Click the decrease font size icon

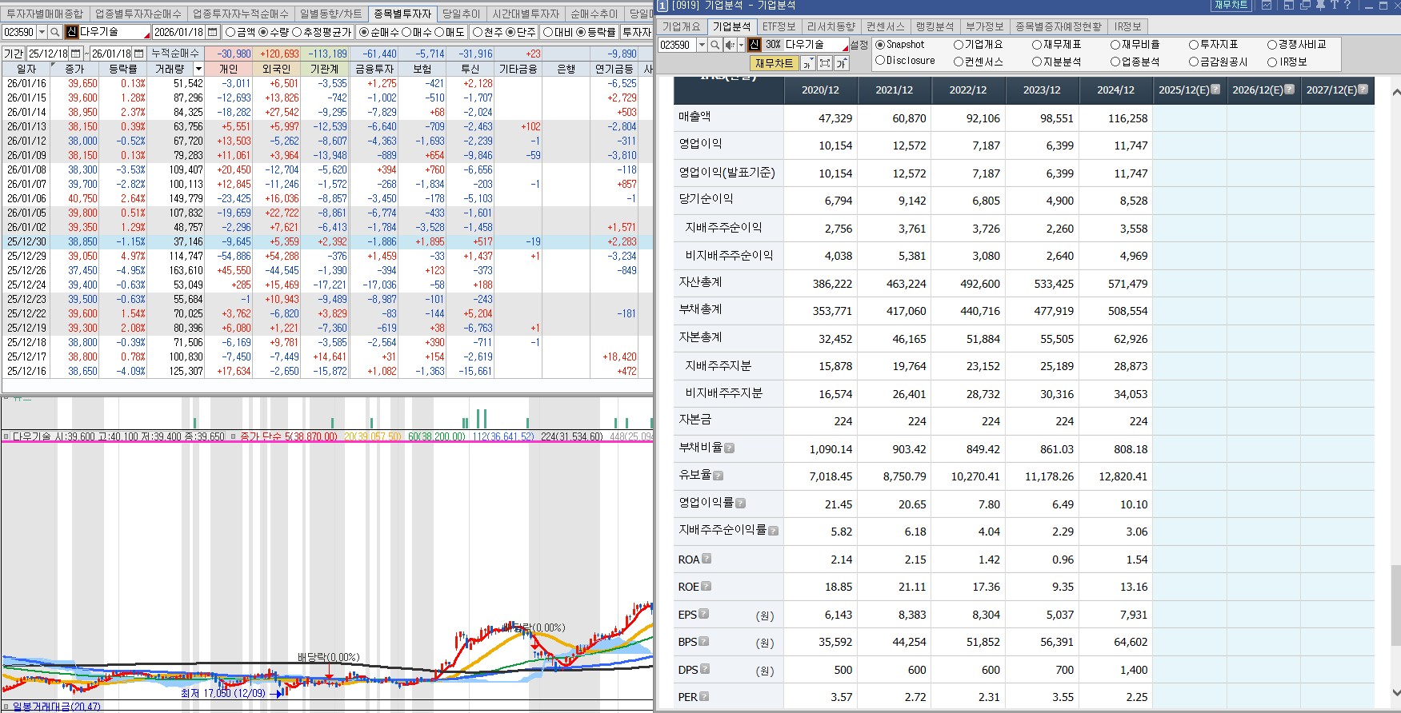[807, 63]
